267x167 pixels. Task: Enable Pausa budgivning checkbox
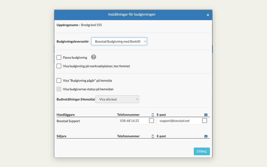(x=59, y=57)
